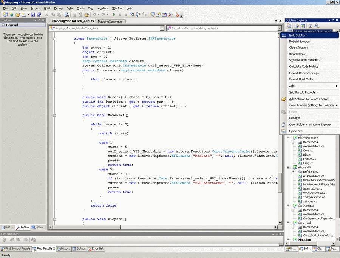The height and width of the screenshot is (258, 340).
Task: Collapse the Enumerator class code region
Action: click(55, 39)
